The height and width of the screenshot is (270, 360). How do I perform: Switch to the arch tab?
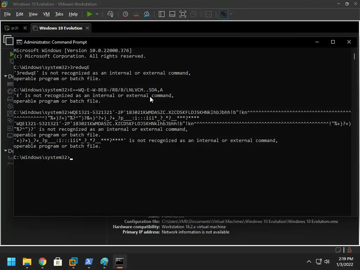[x=14, y=28]
